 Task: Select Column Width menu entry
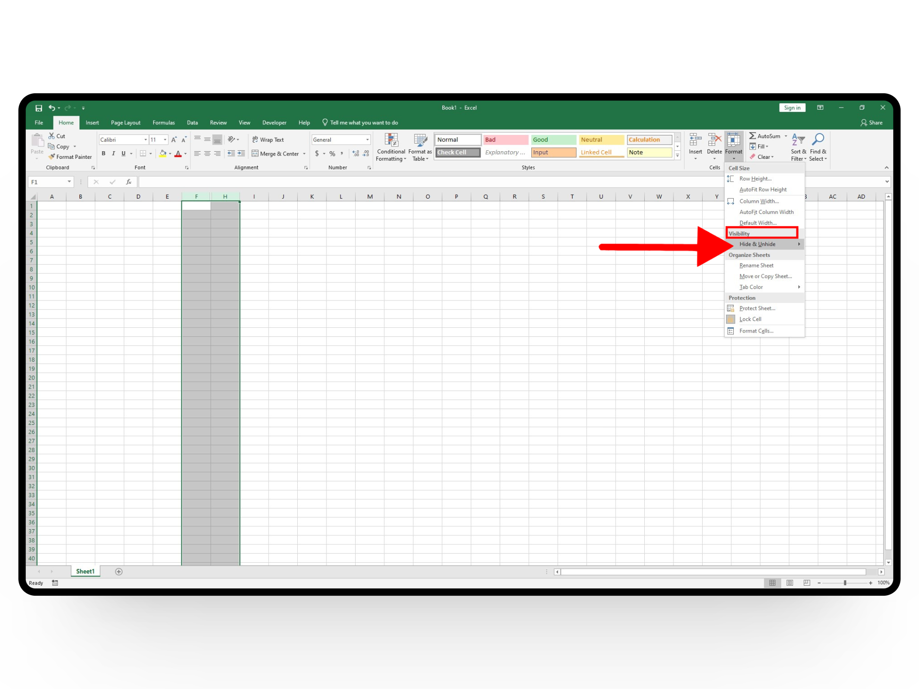[759, 201]
